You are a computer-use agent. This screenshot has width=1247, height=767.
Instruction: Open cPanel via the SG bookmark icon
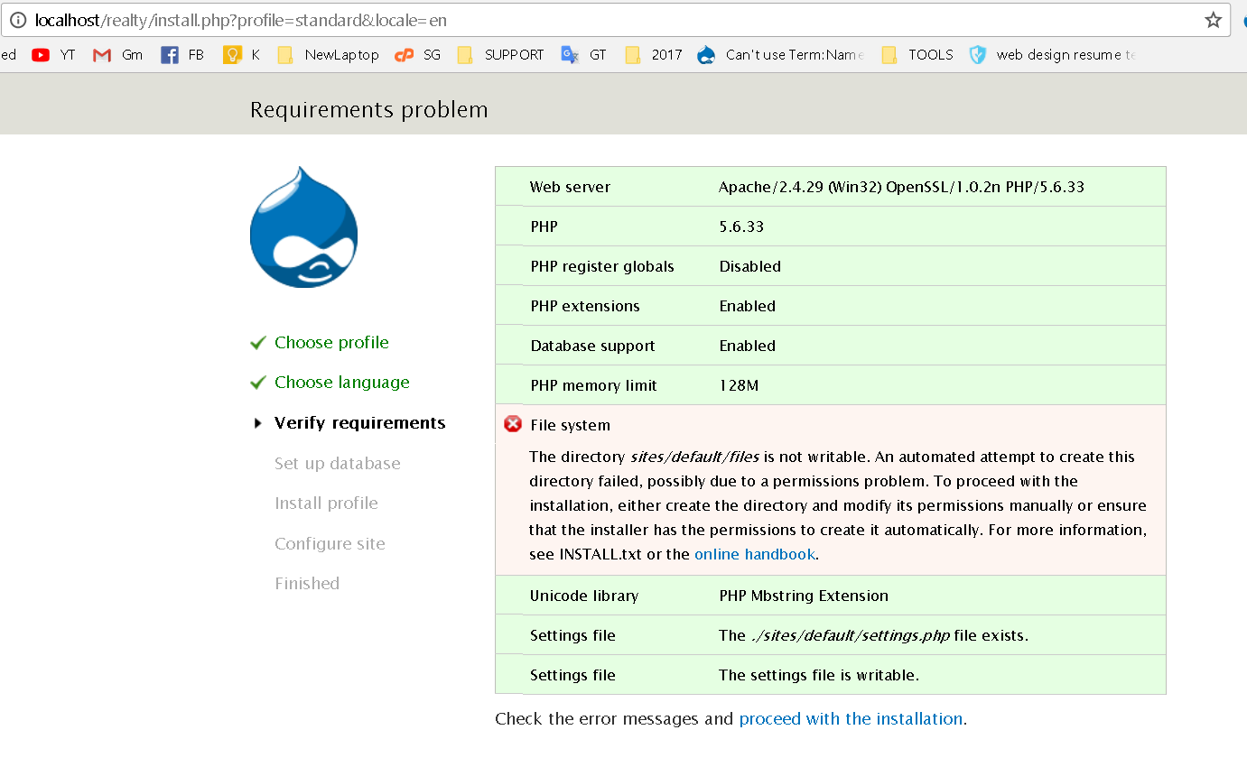pos(404,54)
